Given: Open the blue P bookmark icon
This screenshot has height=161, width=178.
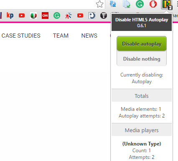Looking at the screenshot, I should point(92,15).
